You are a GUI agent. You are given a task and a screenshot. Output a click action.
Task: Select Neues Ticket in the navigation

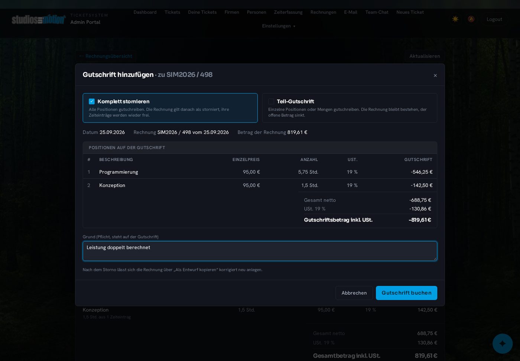[x=410, y=12]
